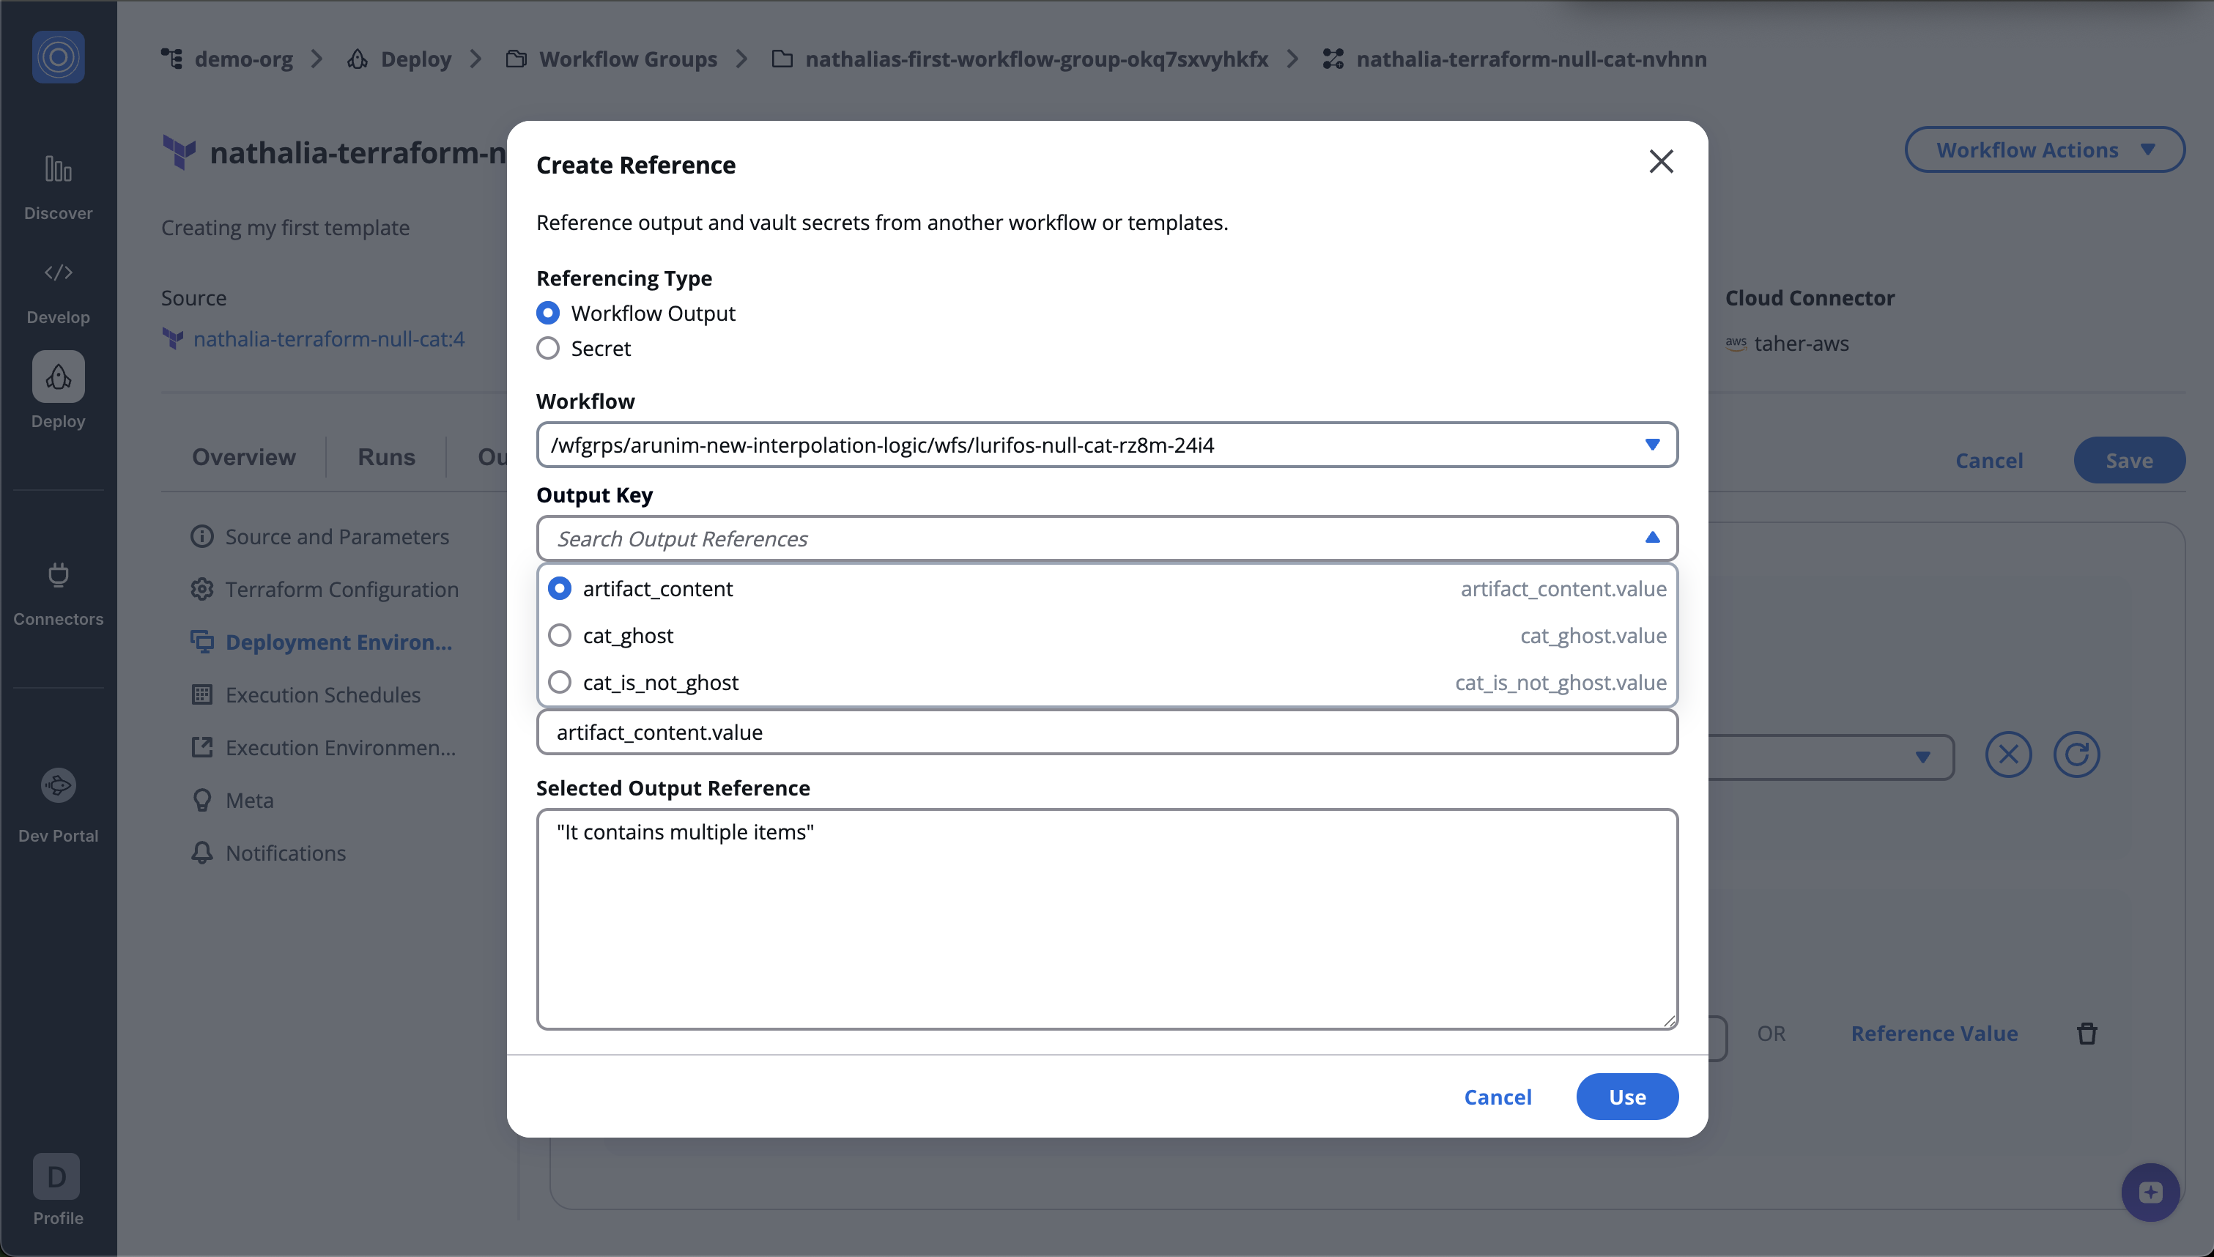Expand the Workflow path dropdown

coord(1651,445)
